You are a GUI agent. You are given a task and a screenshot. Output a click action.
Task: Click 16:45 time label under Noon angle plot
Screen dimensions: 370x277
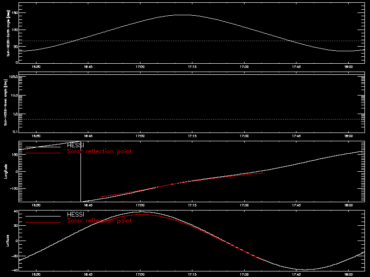click(88, 136)
